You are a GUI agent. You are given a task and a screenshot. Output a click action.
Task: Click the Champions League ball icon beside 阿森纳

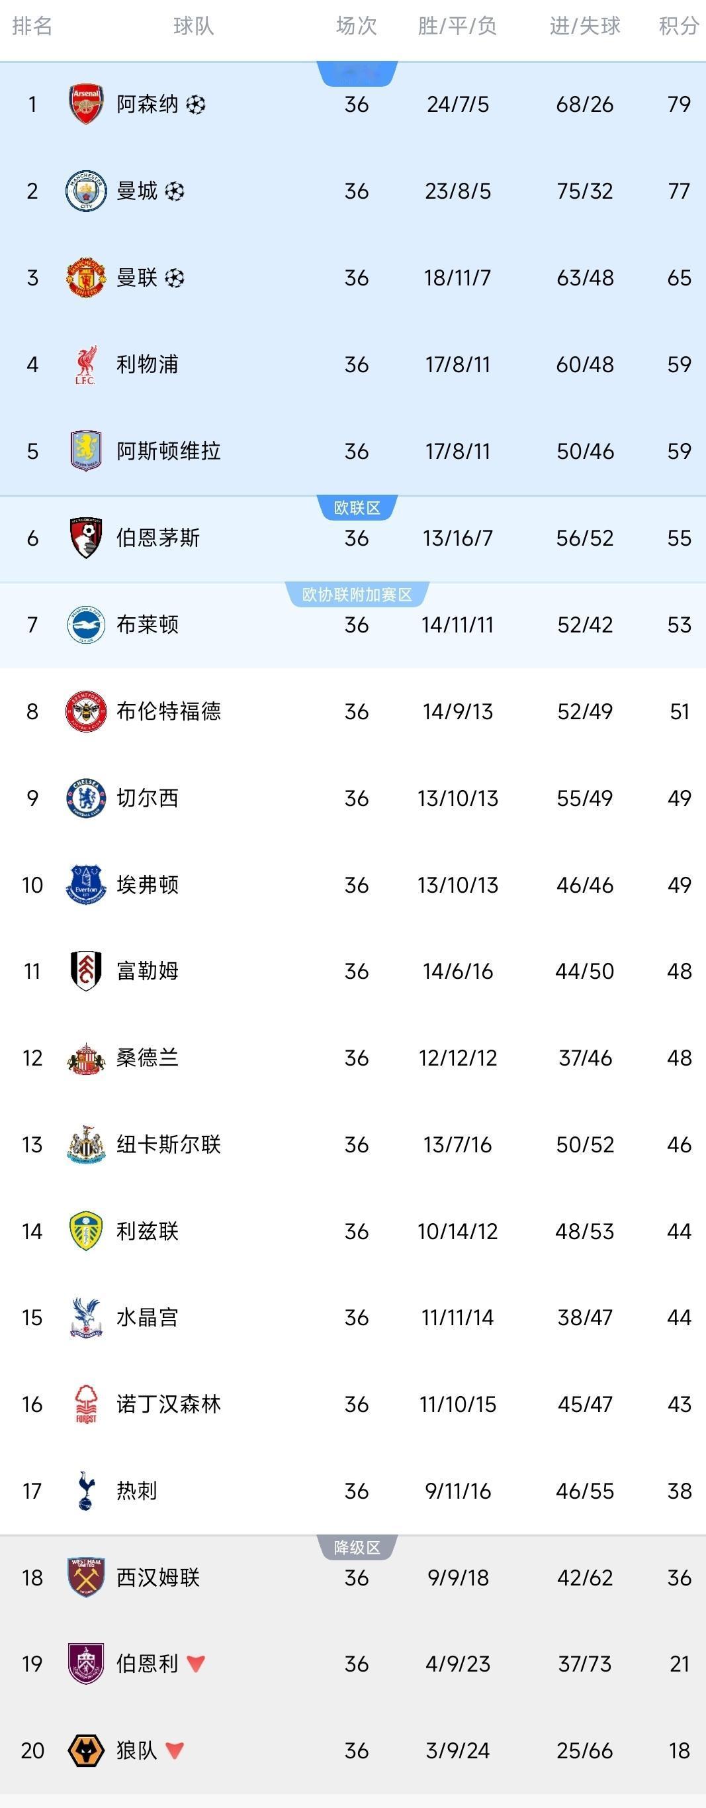click(x=196, y=105)
